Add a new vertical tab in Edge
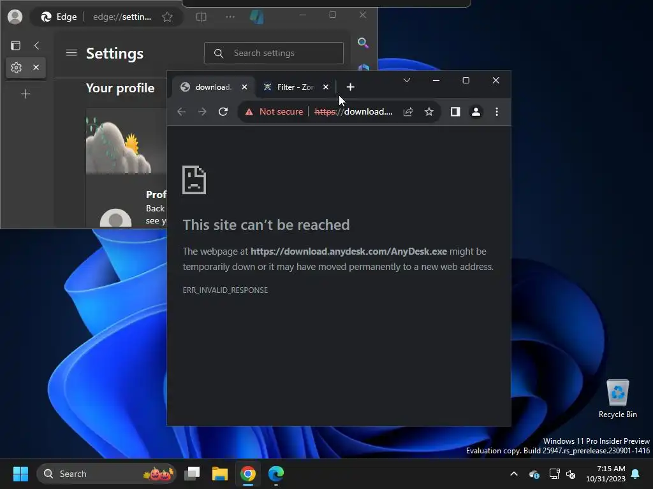The width and height of the screenshot is (653, 489). pyautogui.click(x=26, y=94)
